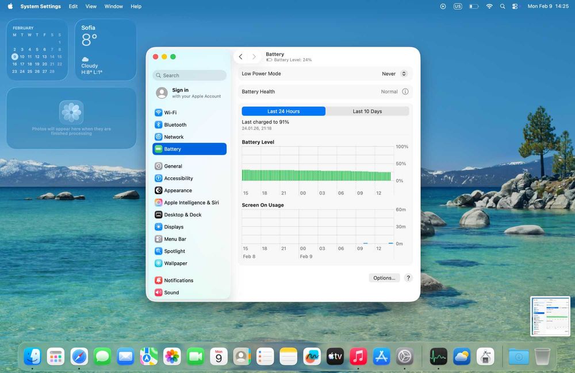This screenshot has height=373, width=575.
Task: Focus the settings Search field
Action: [189, 75]
